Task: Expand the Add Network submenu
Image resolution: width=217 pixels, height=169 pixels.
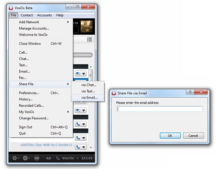Action: coord(41,22)
